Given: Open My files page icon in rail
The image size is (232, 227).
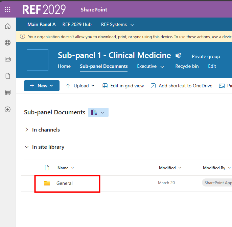Looking at the screenshot, I should coord(7,76).
